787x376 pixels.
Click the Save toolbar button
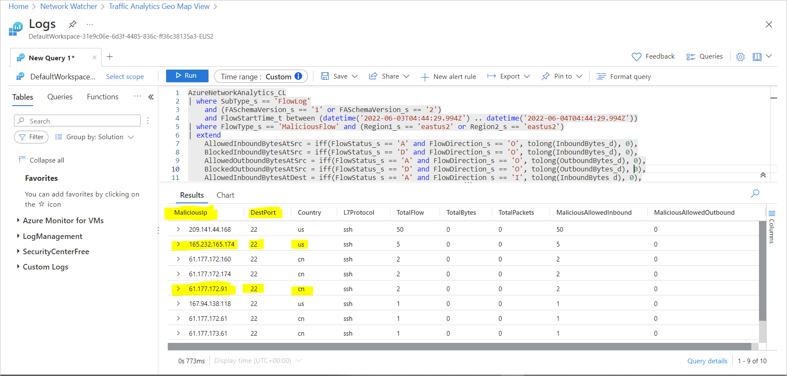point(335,76)
